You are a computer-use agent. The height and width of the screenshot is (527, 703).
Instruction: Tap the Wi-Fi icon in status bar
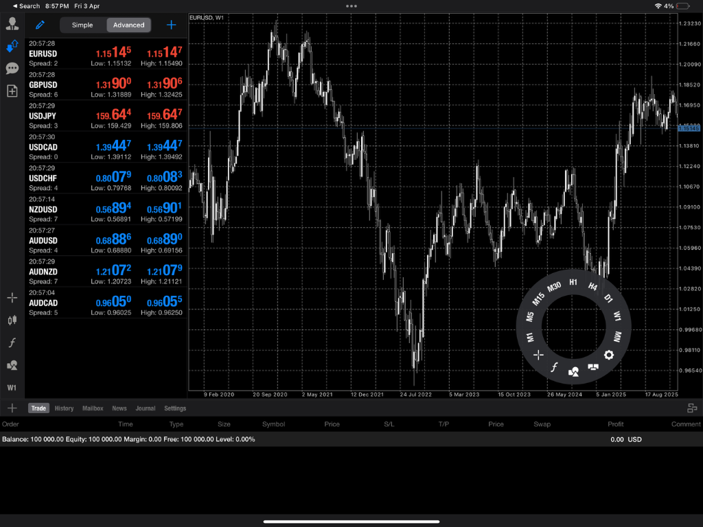[658, 5]
